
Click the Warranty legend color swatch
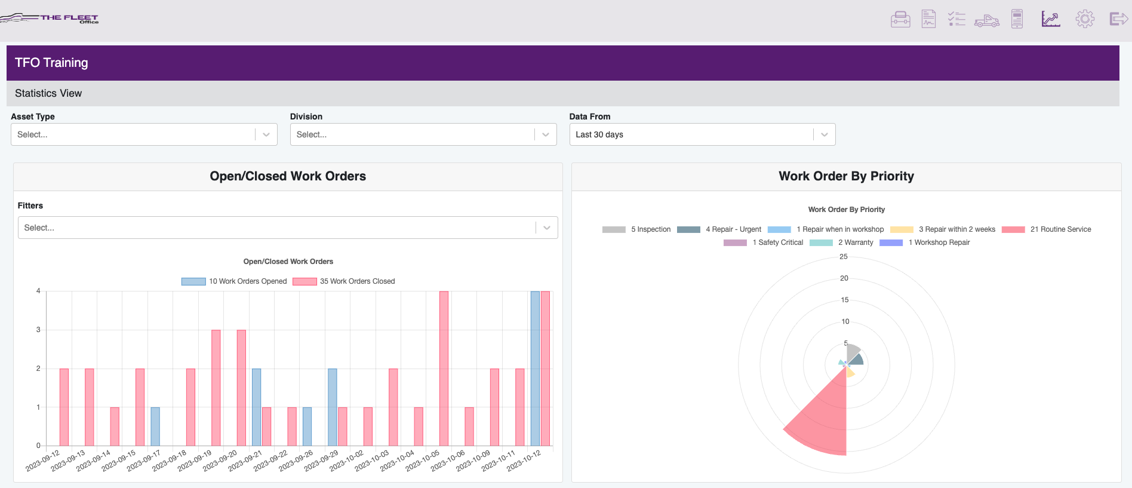821,243
